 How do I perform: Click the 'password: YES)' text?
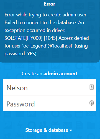coord(20,54)
